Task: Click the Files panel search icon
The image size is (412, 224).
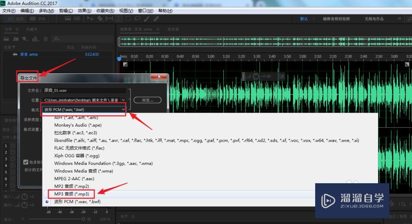Action: click(56, 39)
